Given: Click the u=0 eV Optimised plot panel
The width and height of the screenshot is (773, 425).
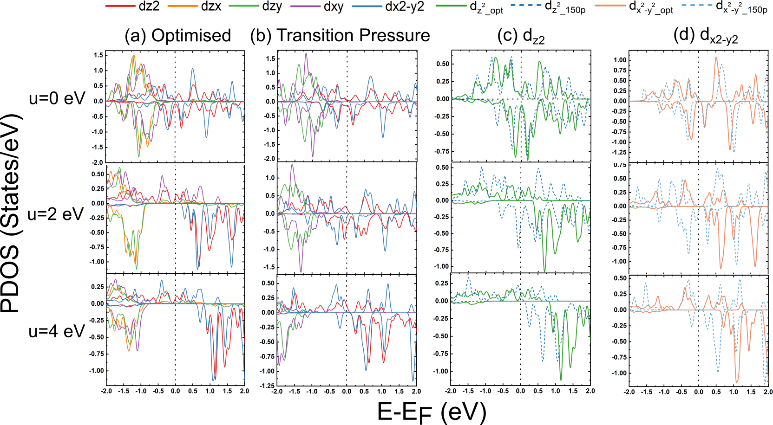Looking at the screenshot, I should click(176, 107).
